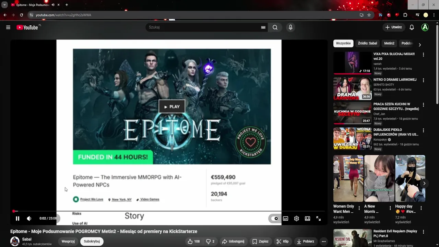Enter fullscreen mode
Viewport: 439px width, 247px height.
(x=319, y=218)
